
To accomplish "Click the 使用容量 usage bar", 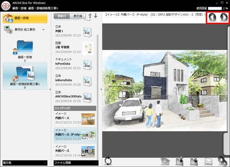I will pos(215,8).
